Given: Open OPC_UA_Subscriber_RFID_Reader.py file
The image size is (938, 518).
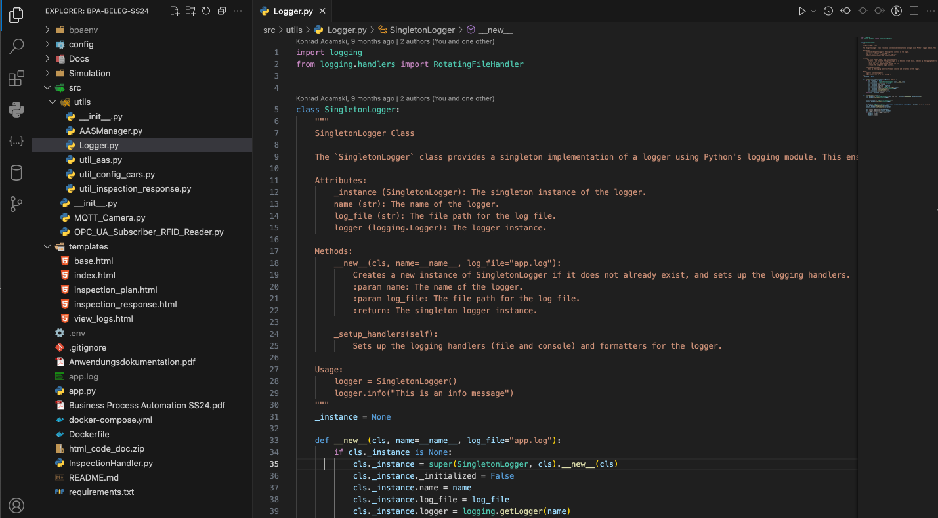Looking at the screenshot, I should 142,232.
